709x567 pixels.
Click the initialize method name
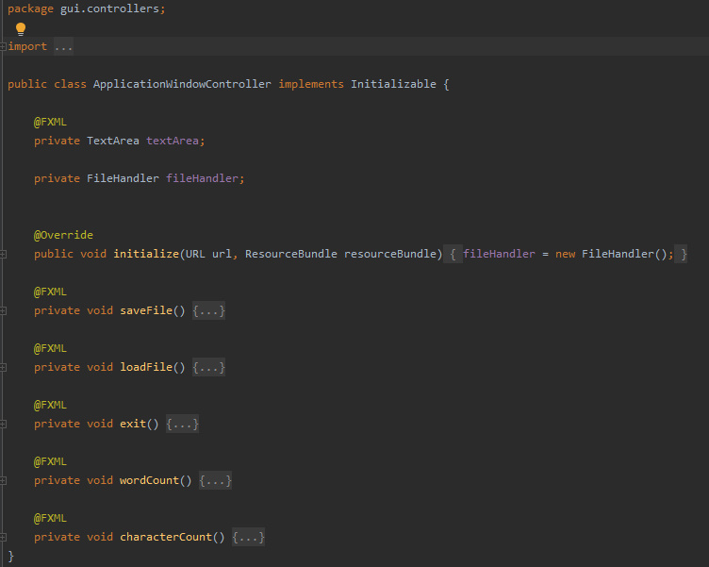click(x=146, y=254)
